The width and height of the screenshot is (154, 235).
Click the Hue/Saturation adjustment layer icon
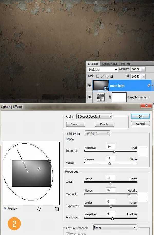coord(100,97)
